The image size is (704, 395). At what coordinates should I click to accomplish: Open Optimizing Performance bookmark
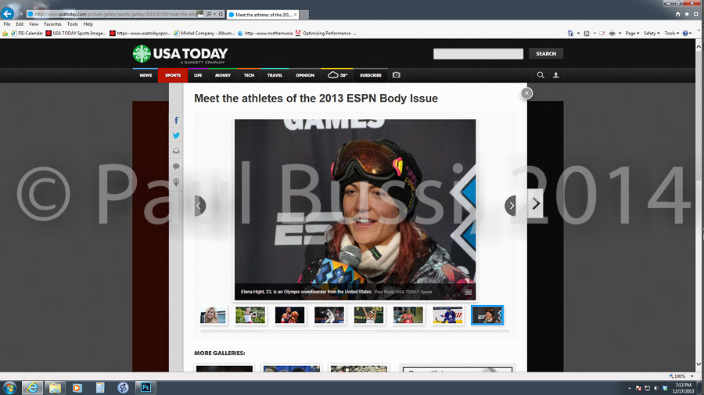[325, 33]
